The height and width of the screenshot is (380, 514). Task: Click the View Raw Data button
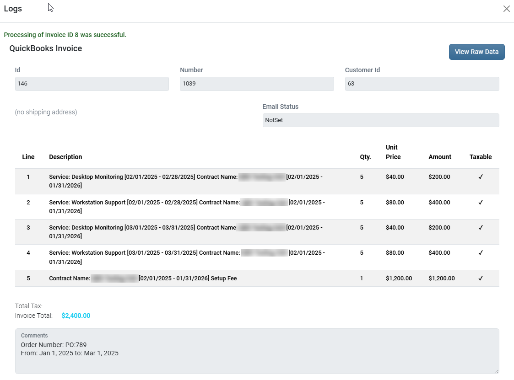pyautogui.click(x=476, y=52)
